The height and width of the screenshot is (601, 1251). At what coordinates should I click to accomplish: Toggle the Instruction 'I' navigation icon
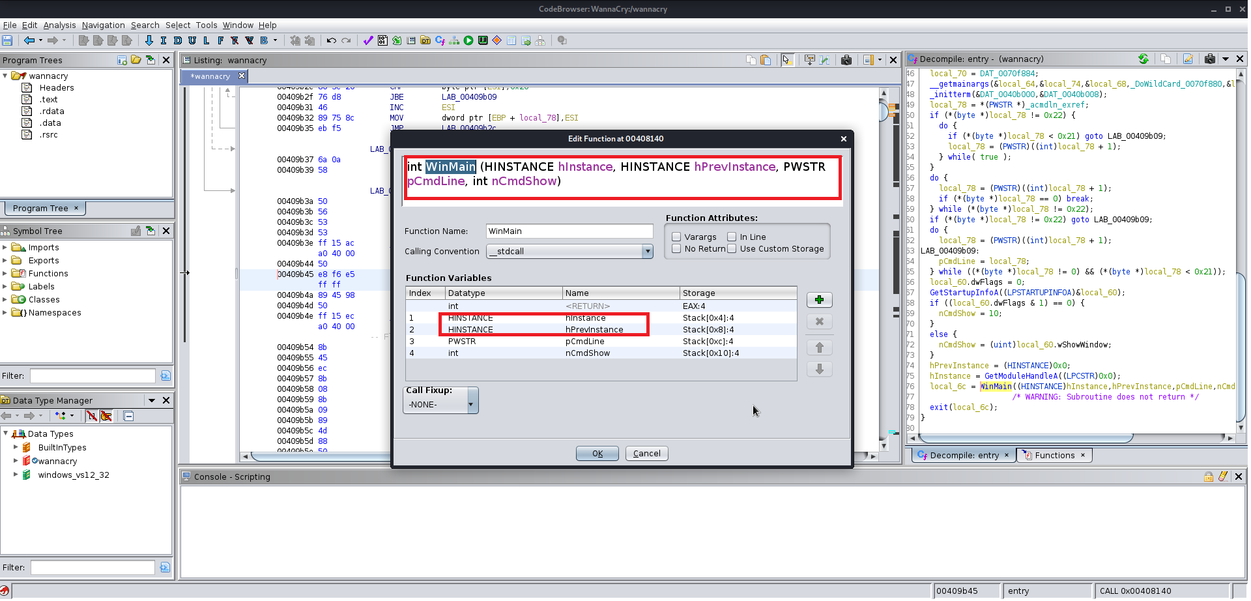163,40
